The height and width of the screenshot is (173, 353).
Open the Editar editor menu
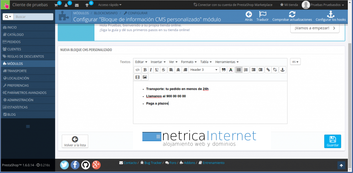click(141, 62)
